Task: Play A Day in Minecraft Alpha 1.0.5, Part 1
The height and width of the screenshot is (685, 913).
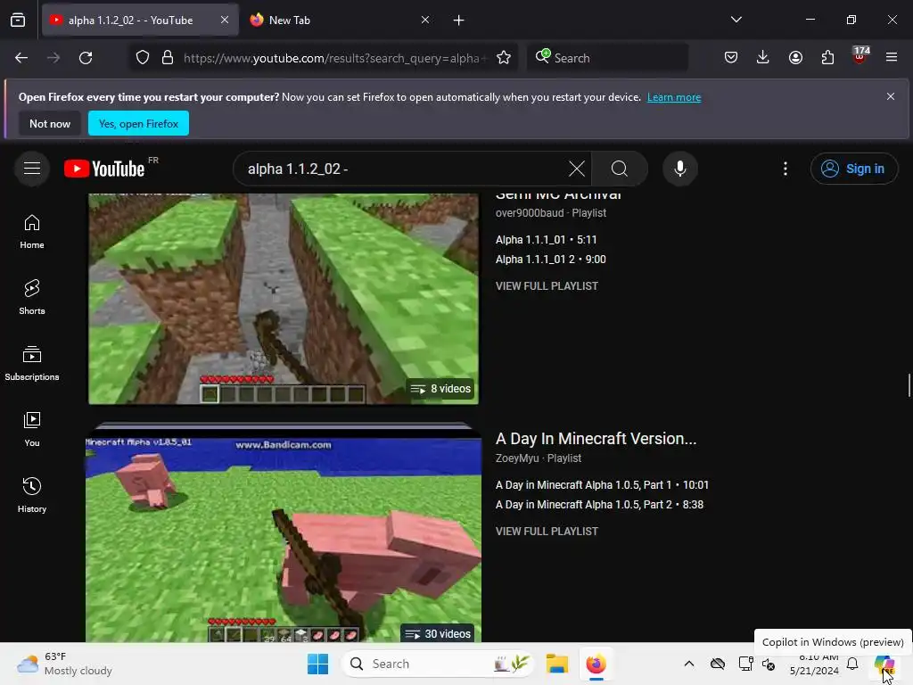Action: pyautogui.click(x=602, y=484)
